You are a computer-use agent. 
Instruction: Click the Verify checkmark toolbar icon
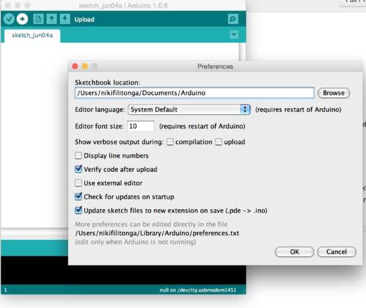[x=9, y=19]
